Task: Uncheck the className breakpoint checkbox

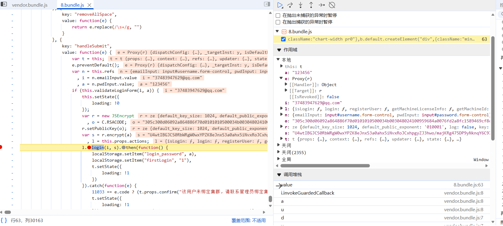Action: click(x=283, y=39)
